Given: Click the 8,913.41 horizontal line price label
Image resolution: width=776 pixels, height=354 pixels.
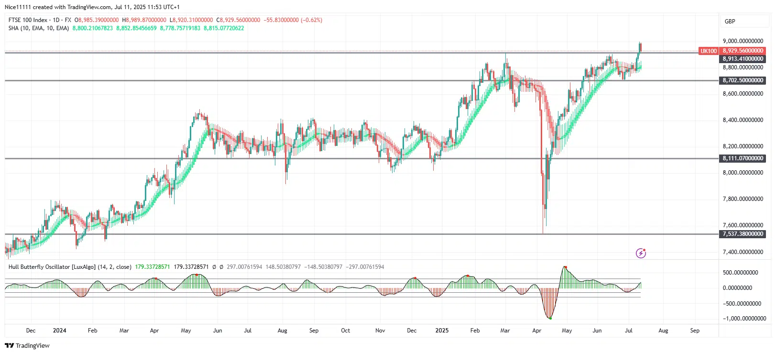Looking at the screenshot, I should pyautogui.click(x=743, y=59).
